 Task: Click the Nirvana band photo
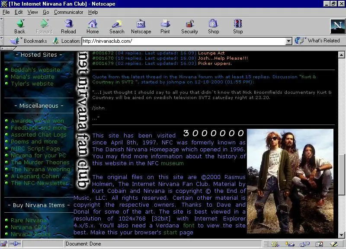290,181
